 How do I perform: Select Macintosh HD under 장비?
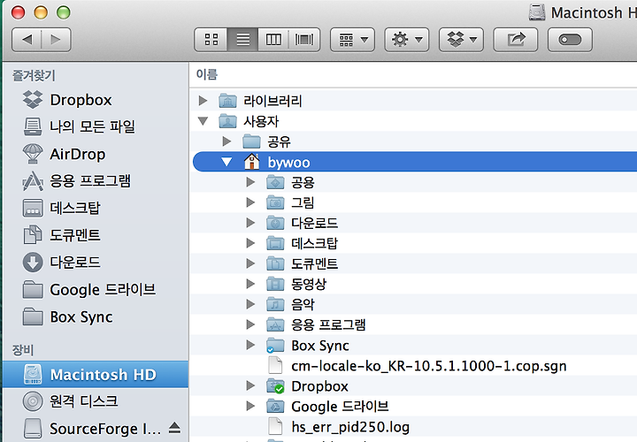tap(96, 374)
